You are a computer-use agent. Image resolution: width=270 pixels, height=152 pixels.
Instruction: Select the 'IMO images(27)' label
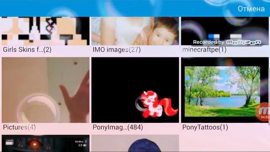point(116,50)
